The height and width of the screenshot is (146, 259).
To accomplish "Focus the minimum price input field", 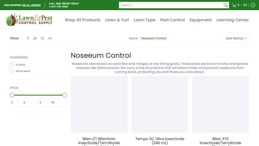I will (24, 103).
